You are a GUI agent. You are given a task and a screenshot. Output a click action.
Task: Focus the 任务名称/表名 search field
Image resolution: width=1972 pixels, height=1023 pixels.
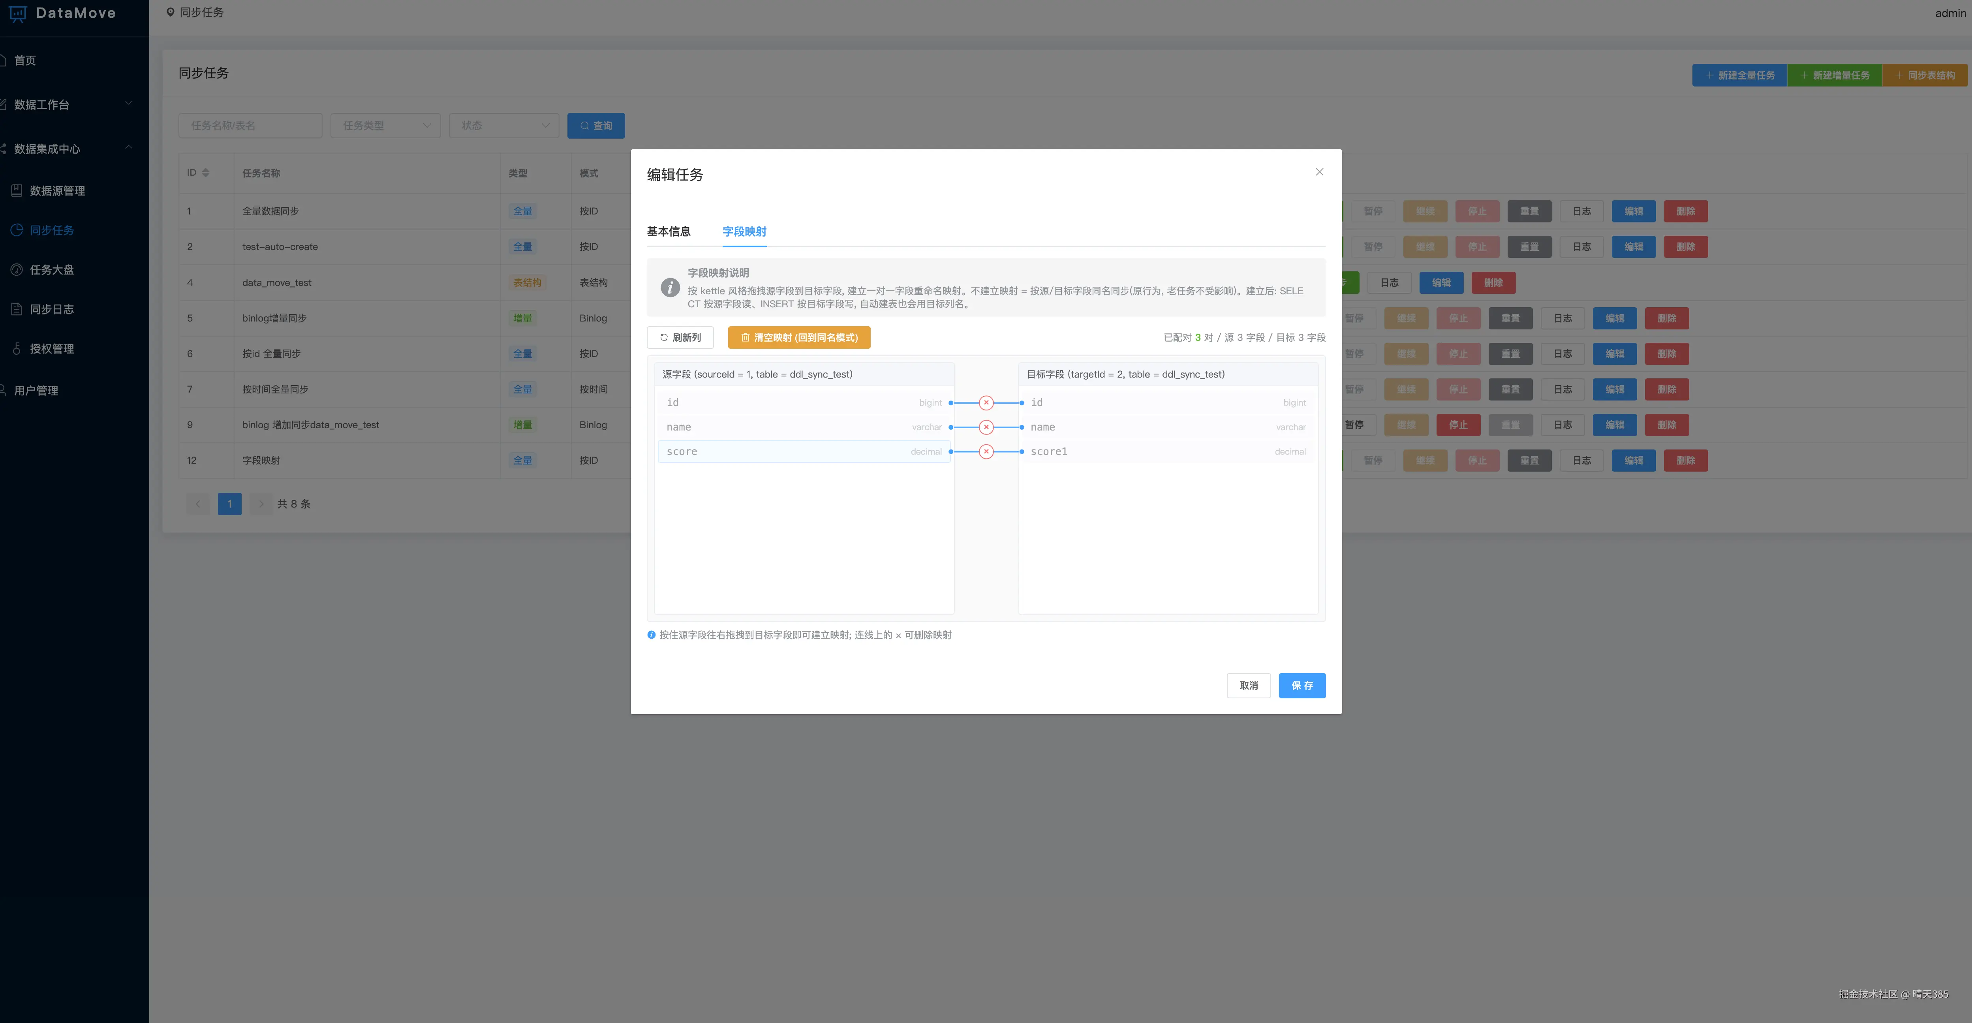250,126
